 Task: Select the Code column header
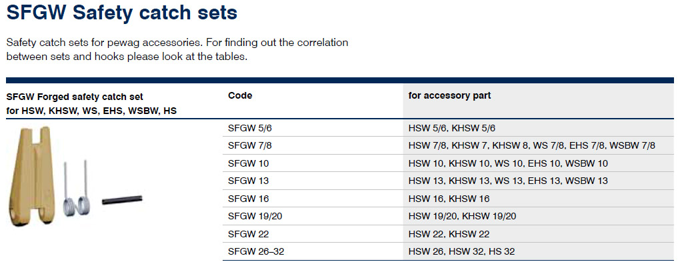tap(240, 95)
